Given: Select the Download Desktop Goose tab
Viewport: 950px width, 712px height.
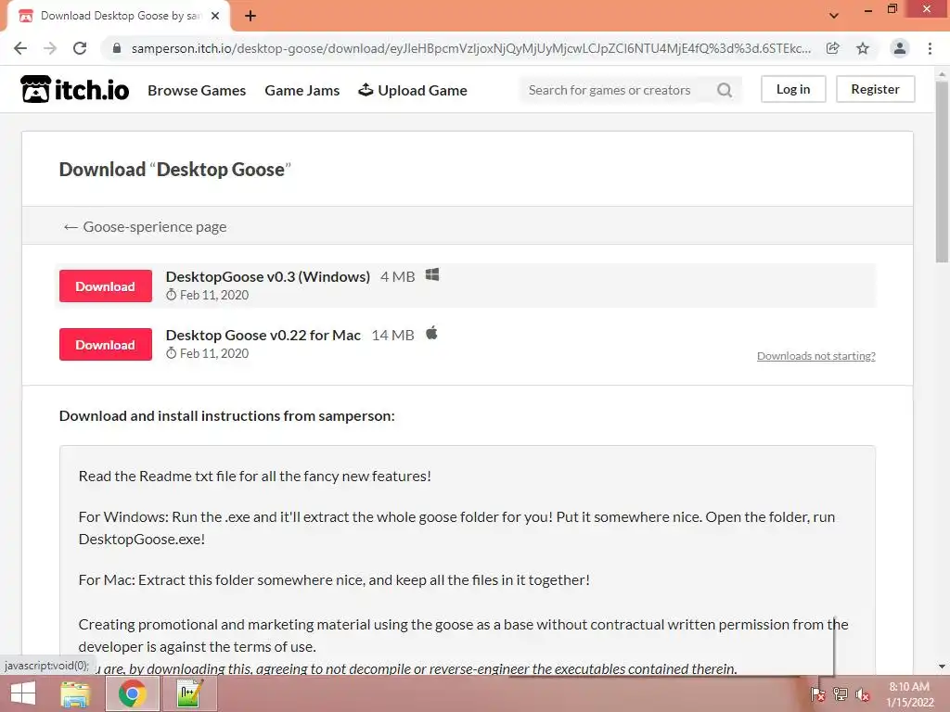Looking at the screenshot, I should (120, 16).
